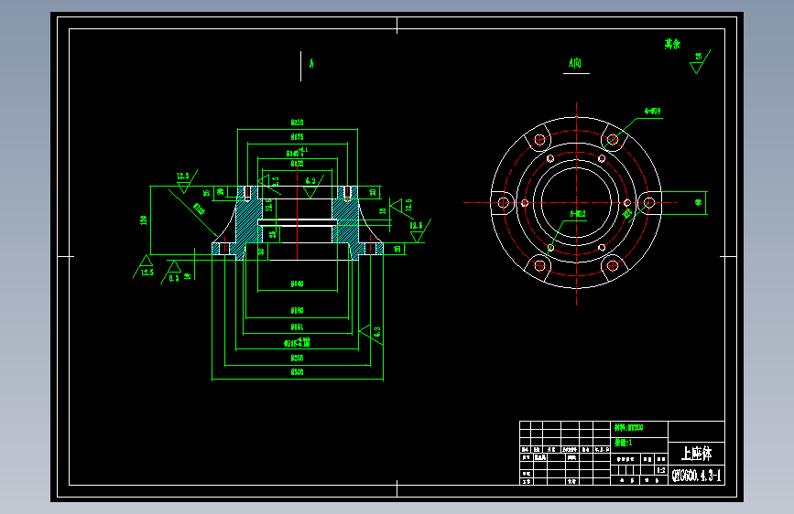
Task: Click the 6.3 roughness symbol inside the top bore
Action: (313, 187)
